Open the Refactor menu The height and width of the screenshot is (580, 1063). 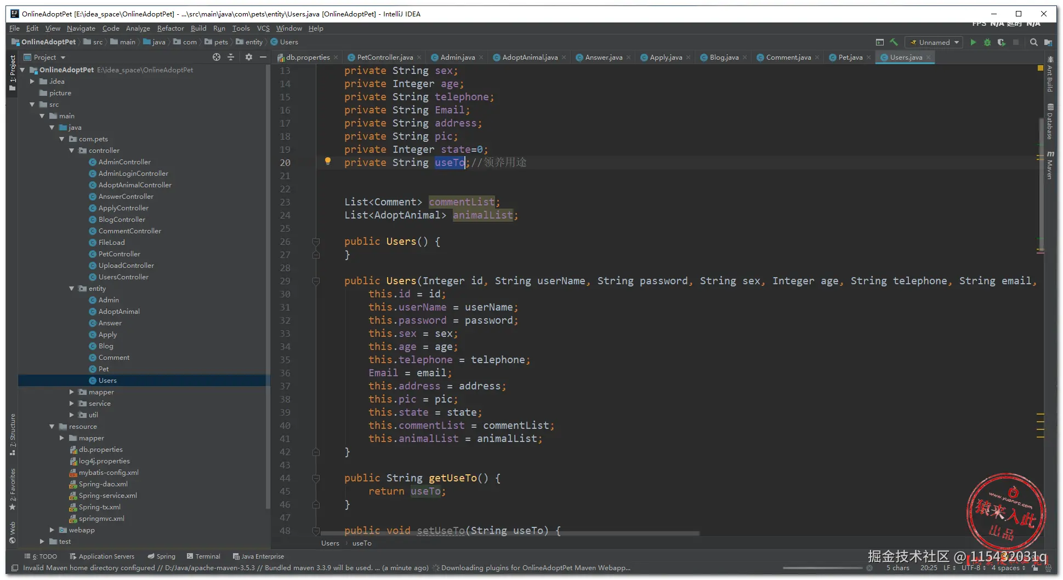[x=170, y=28]
